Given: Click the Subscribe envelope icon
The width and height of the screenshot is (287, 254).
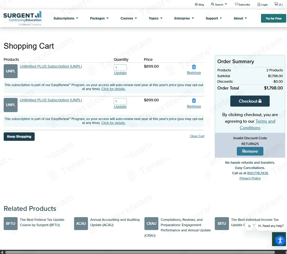Looking at the screenshot, I should click(237, 4).
